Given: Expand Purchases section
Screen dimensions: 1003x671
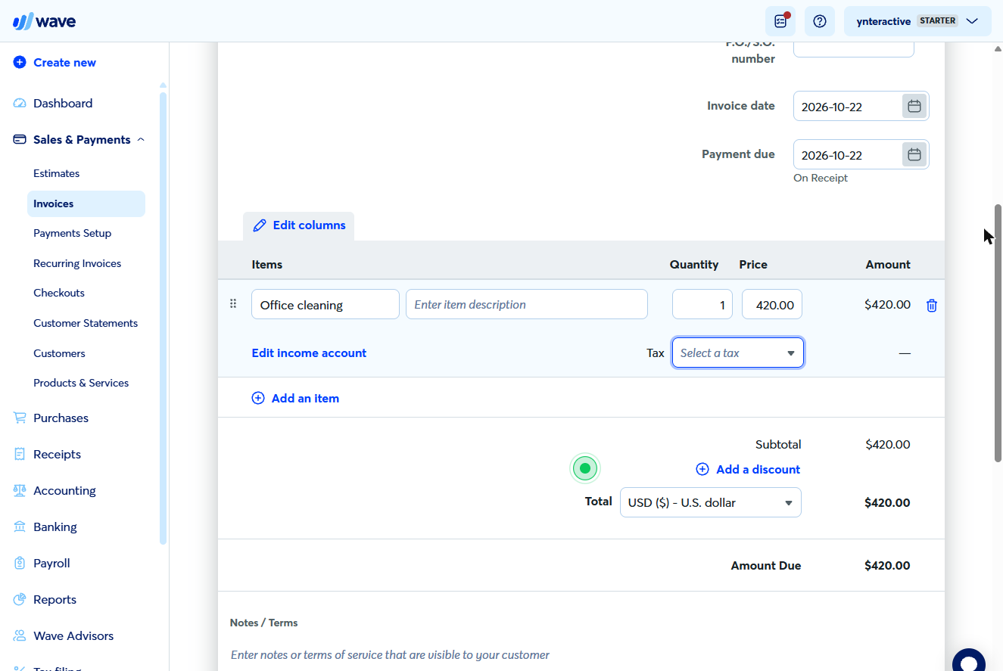Looking at the screenshot, I should pos(61,418).
